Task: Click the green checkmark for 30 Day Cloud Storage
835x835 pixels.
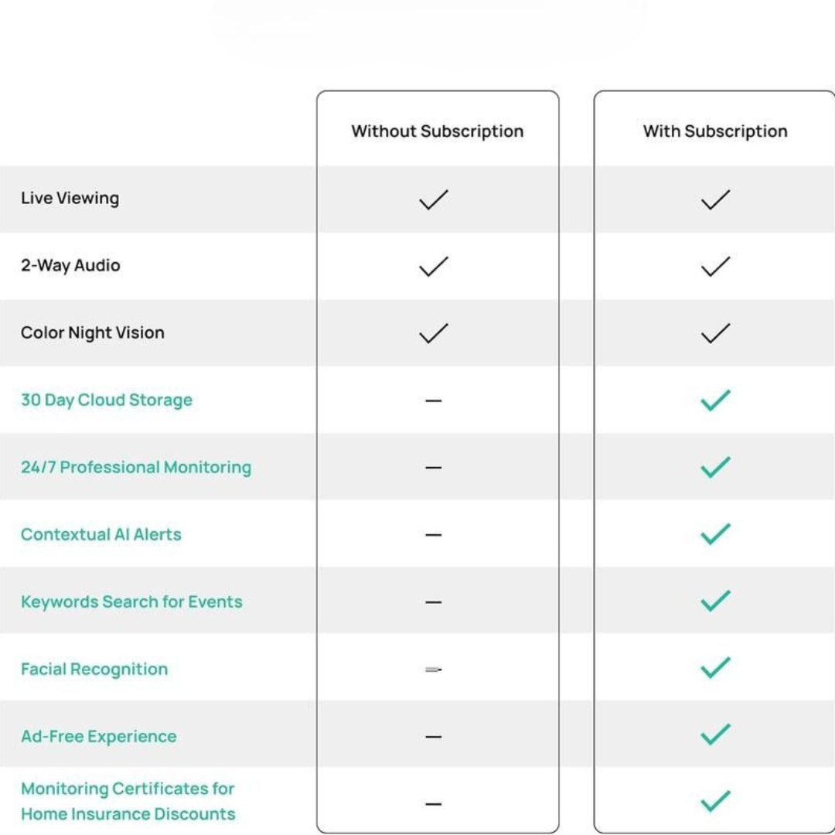Action: 715,400
